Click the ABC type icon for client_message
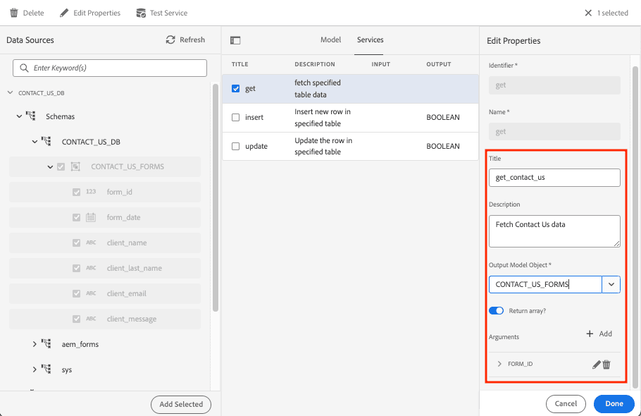 pyautogui.click(x=91, y=319)
